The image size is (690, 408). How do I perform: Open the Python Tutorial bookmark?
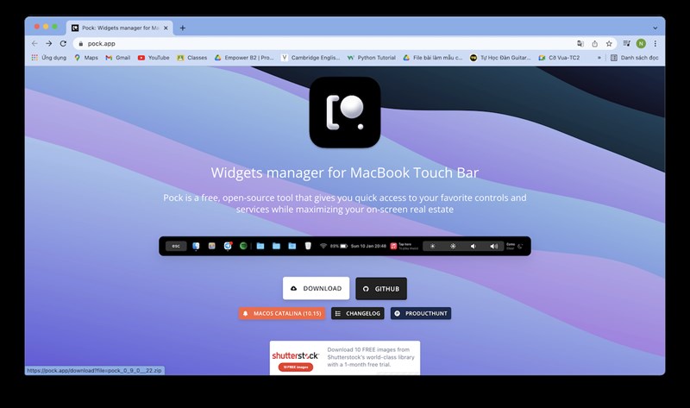click(372, 58)
